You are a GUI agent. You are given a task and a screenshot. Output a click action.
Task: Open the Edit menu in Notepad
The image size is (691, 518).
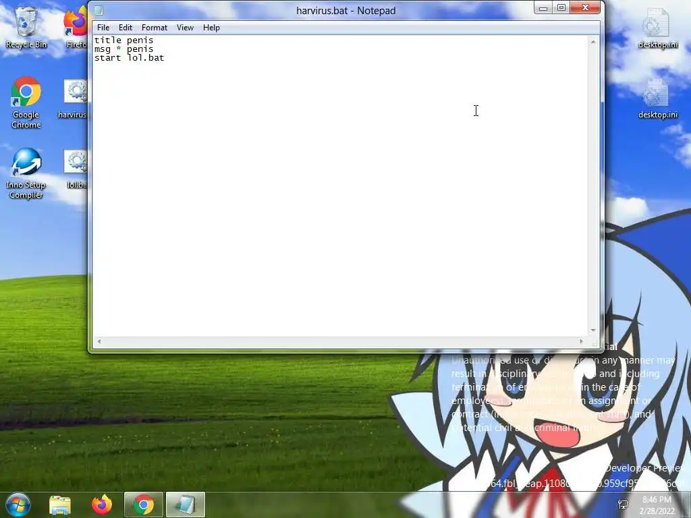[125, 27]
